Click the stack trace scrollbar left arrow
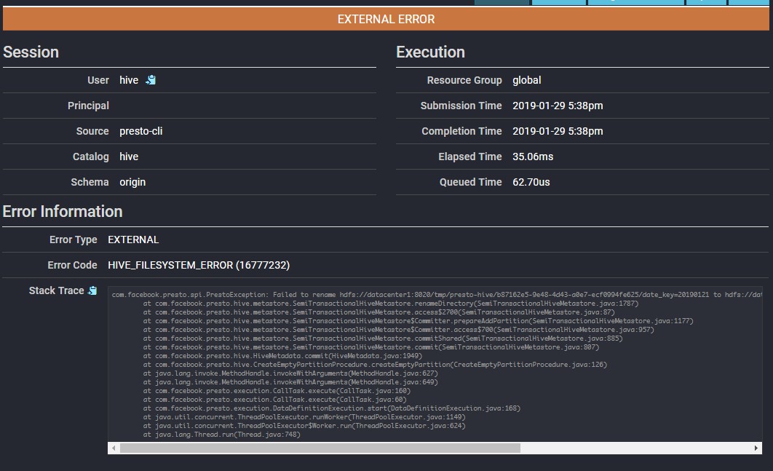773x471 pixels. point(114,448)
